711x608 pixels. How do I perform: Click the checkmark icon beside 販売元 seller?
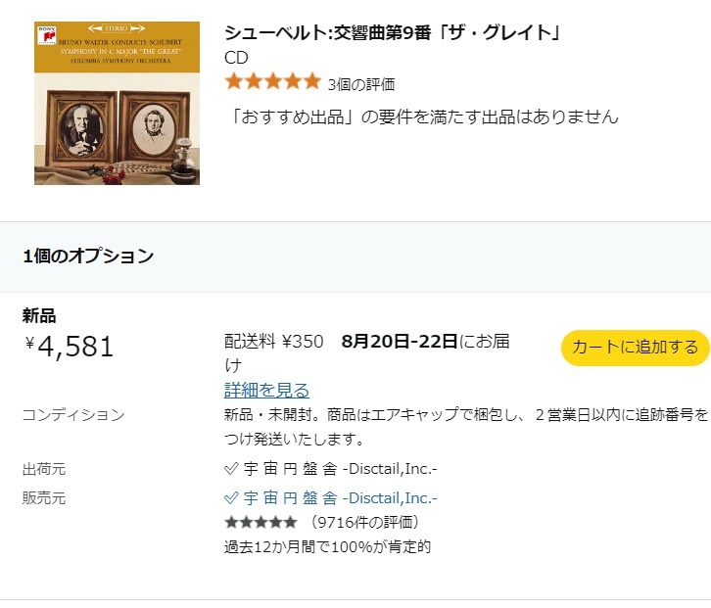click(231, 497)
